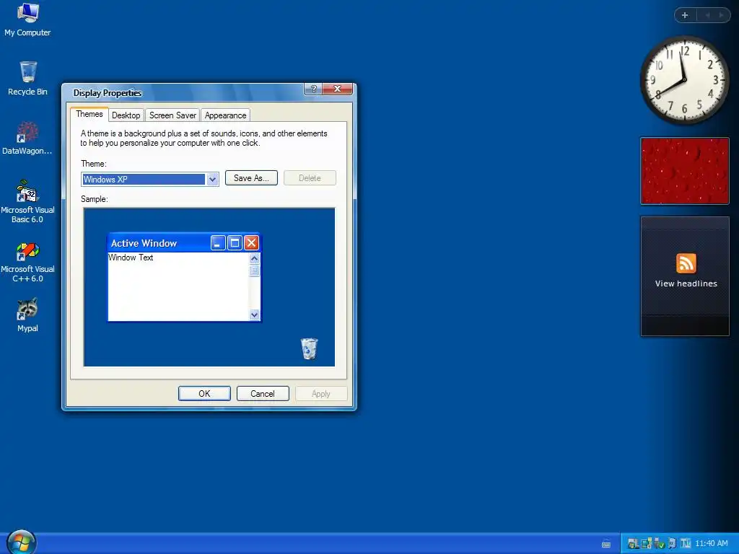Click View headlines in the feed gadget
The width and height of the screenshot is (739, 554).
(x=686, y=283)
